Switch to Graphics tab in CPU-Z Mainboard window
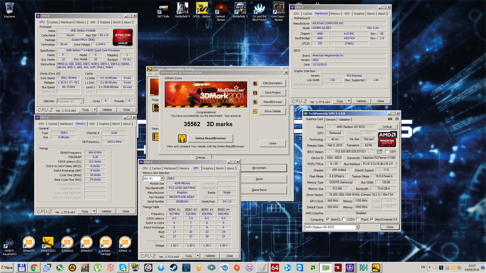Image resolution: width=486 pixels, height=273 pixels. 359,14
